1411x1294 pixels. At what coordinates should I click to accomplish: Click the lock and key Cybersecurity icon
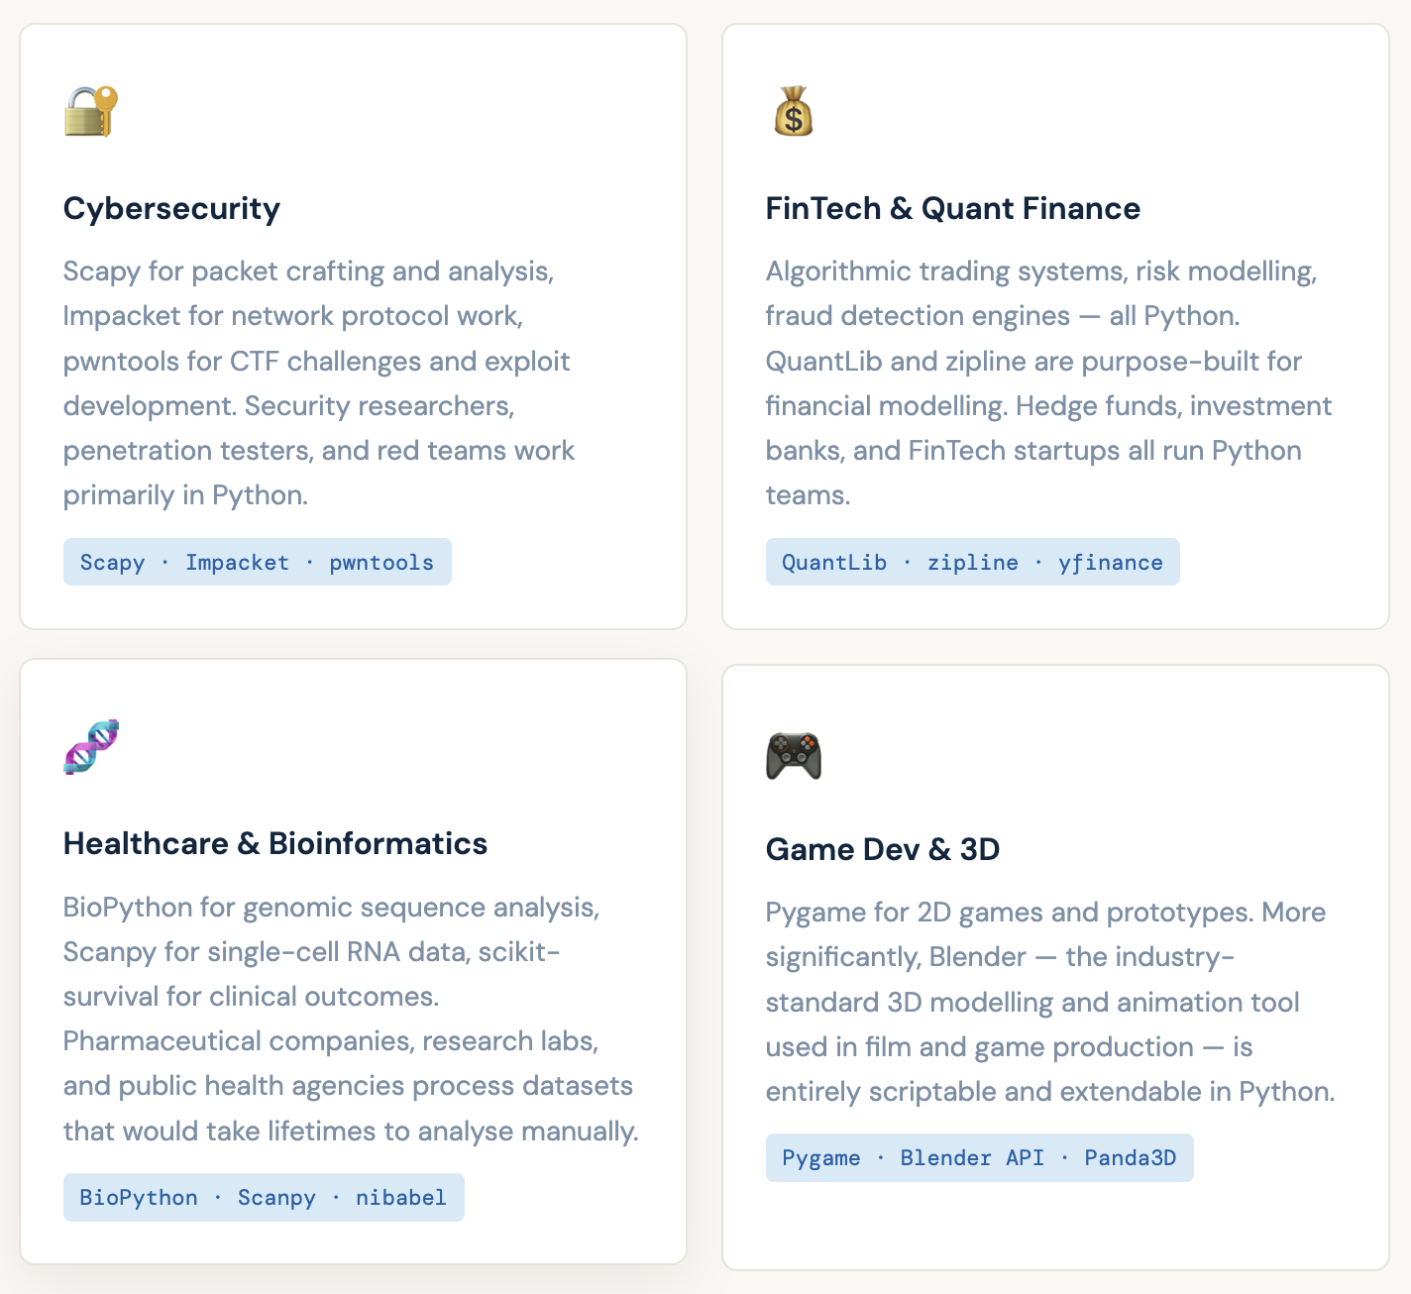[x=91, y=112]
